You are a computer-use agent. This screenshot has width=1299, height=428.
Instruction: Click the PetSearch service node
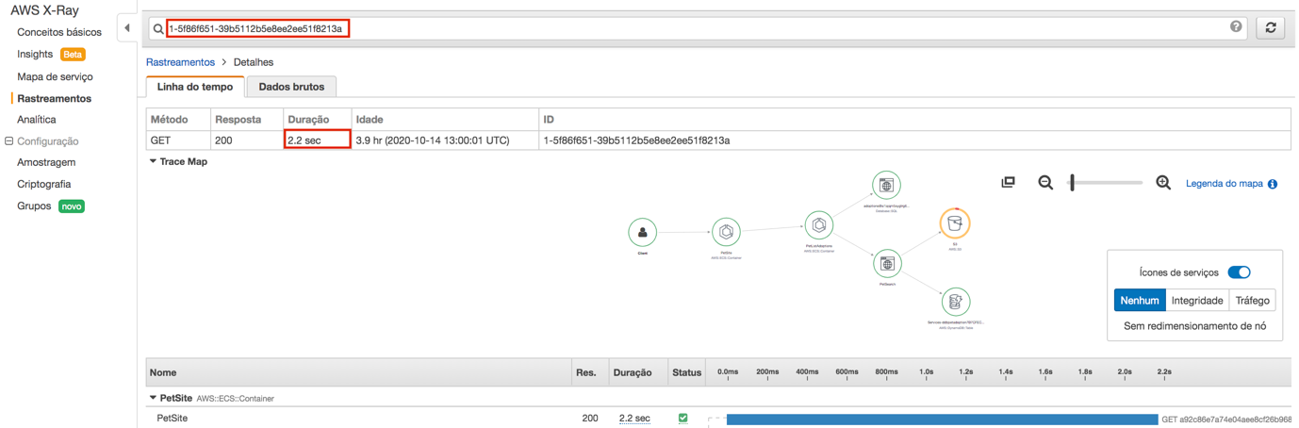887,263
